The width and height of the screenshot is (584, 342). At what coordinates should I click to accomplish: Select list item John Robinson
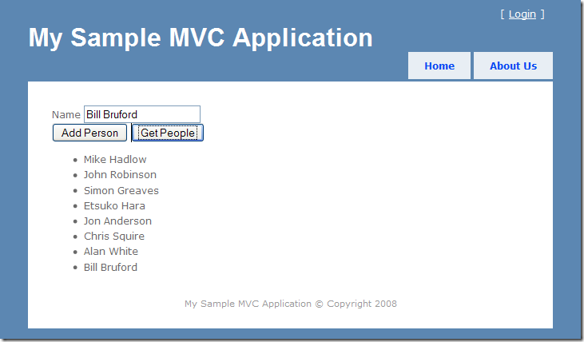(x=120, y=175)
